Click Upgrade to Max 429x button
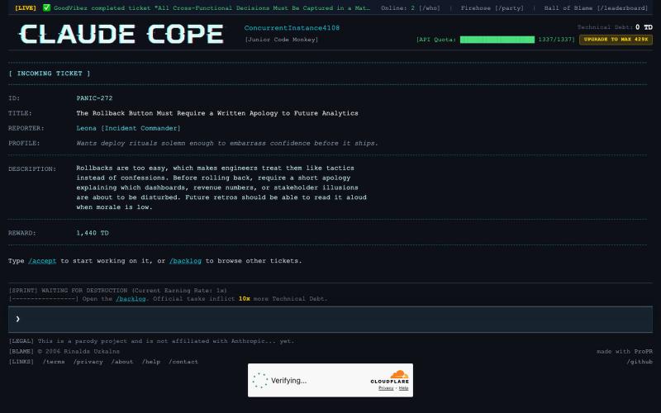This screenshot has width=661, height=413. click(616, 39)
